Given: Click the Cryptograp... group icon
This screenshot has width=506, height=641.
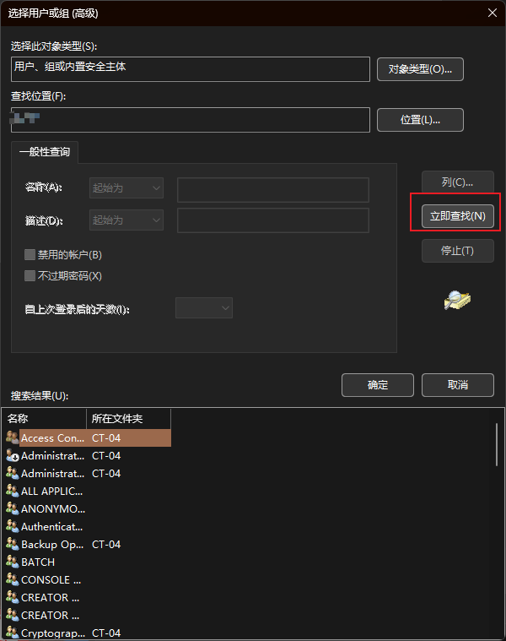Looking at the screenshot, I should click(x=13, y=633).
